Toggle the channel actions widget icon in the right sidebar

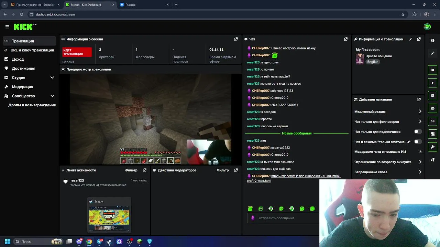[x=432, y=134]
